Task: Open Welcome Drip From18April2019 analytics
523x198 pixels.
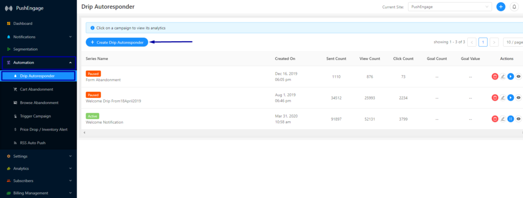Action: pos(113,101)
